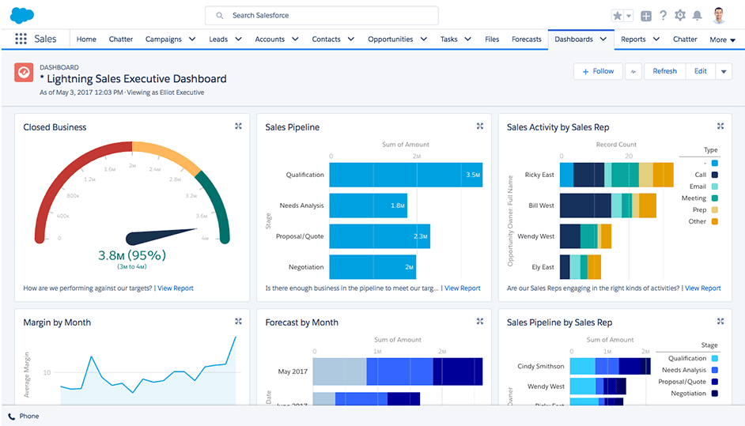Expand the Closed Business chart
Viewport: 745px width, 426px height.
point(238,126)
